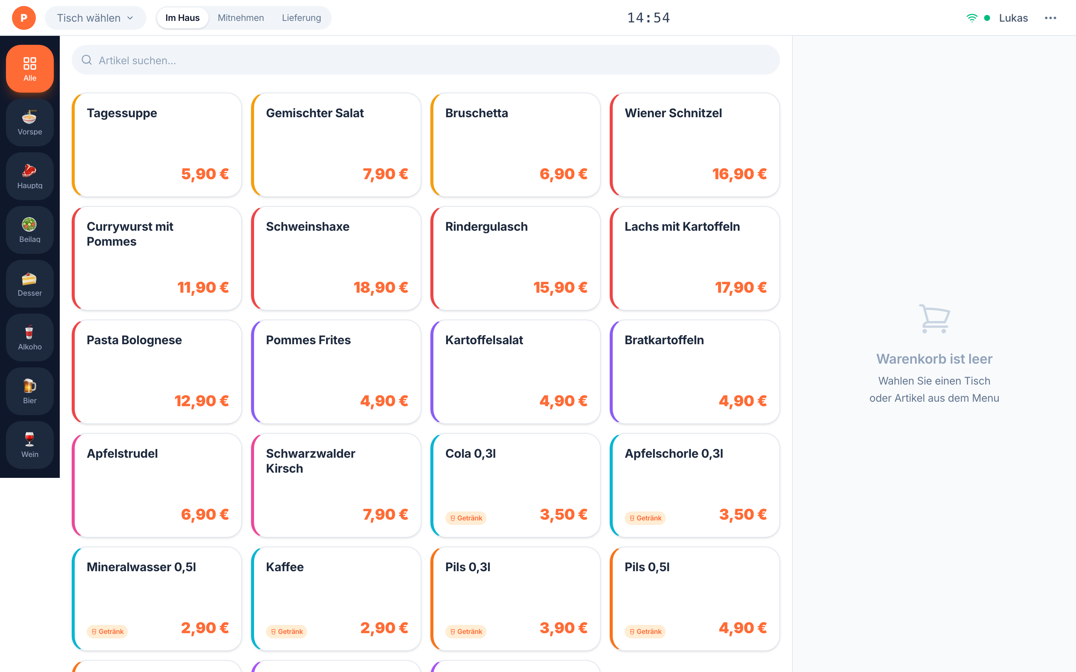Click the Getränk tag on Pils 0,3l
This screenshot has width=1076, height=672.
pos(466,632)
